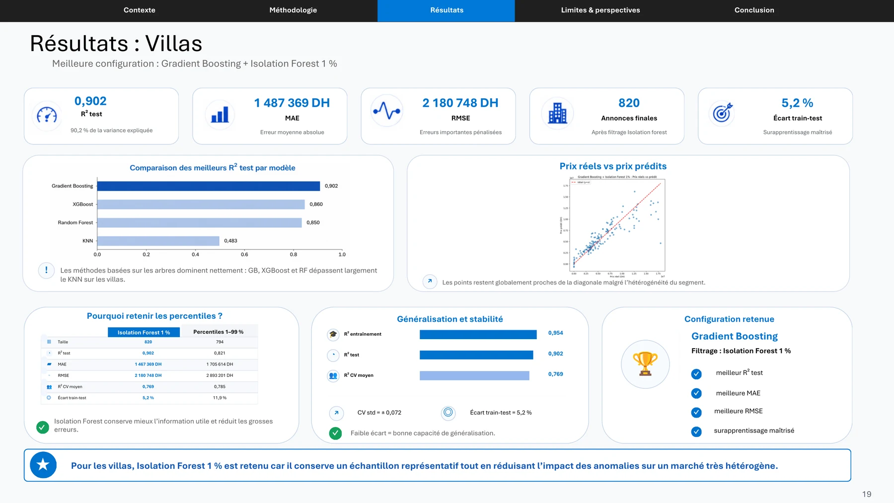Screen dimensions: 894x503
Task: Click the 820 Annonces finales value
Action: click(629, 103)
